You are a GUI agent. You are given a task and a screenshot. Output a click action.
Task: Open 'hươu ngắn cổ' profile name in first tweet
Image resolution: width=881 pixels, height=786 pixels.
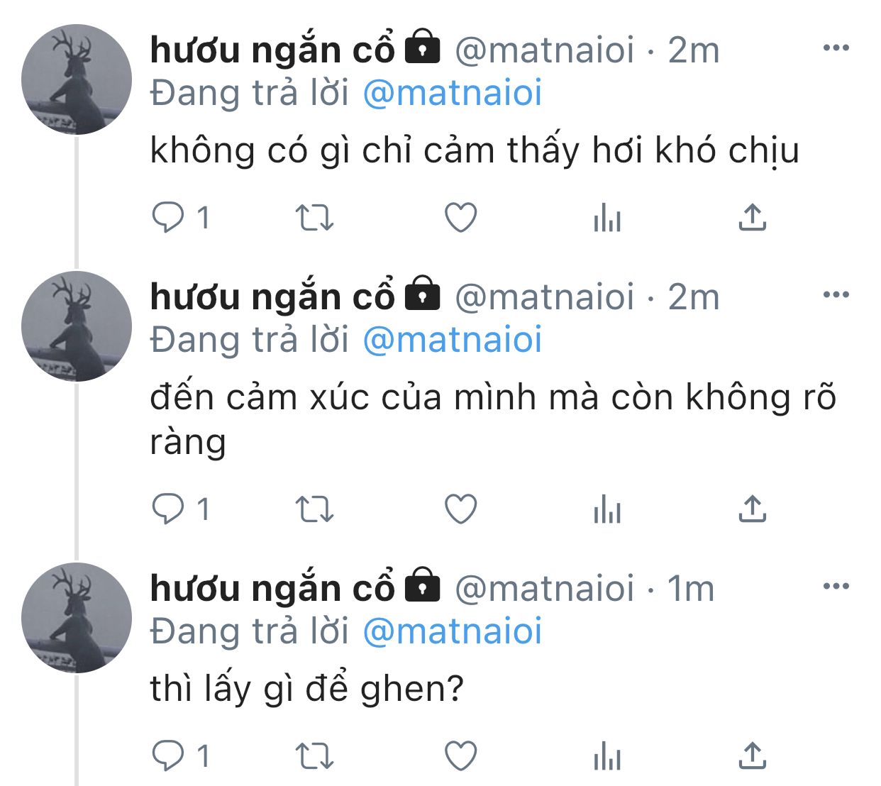click(272, 50)
